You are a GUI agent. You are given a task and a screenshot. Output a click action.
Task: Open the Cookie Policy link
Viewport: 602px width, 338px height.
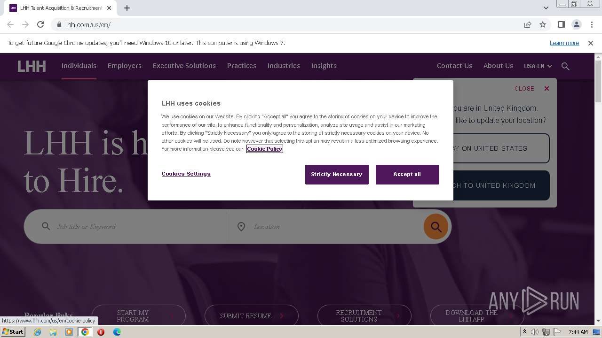[264, 149]
